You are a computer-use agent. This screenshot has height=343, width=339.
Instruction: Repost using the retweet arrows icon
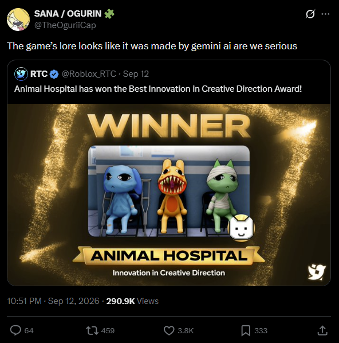coord(92,330)
